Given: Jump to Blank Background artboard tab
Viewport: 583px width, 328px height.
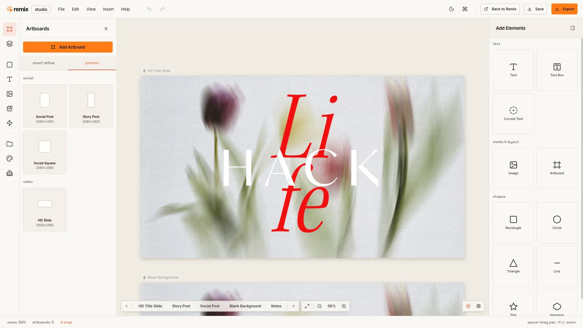Looking at the screenshot, I should coord(245,306).
